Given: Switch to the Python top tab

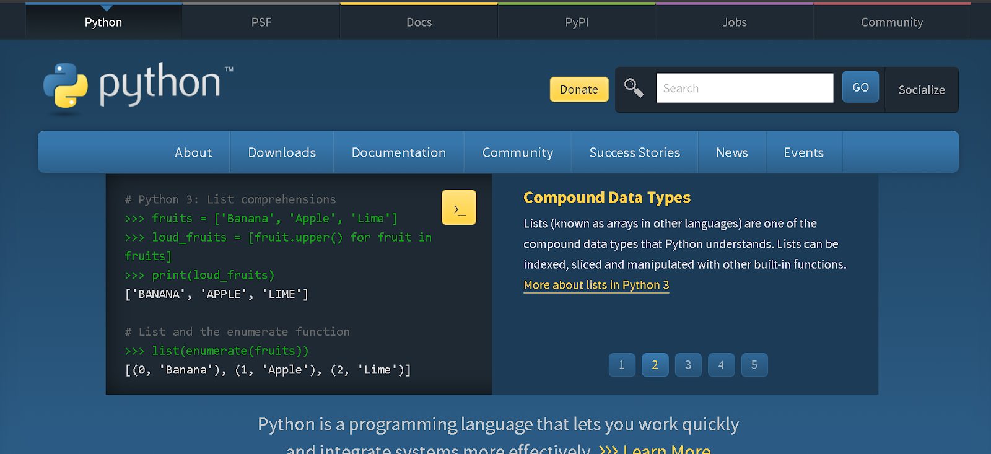Looking at the screenshot, I should (103, 22).
